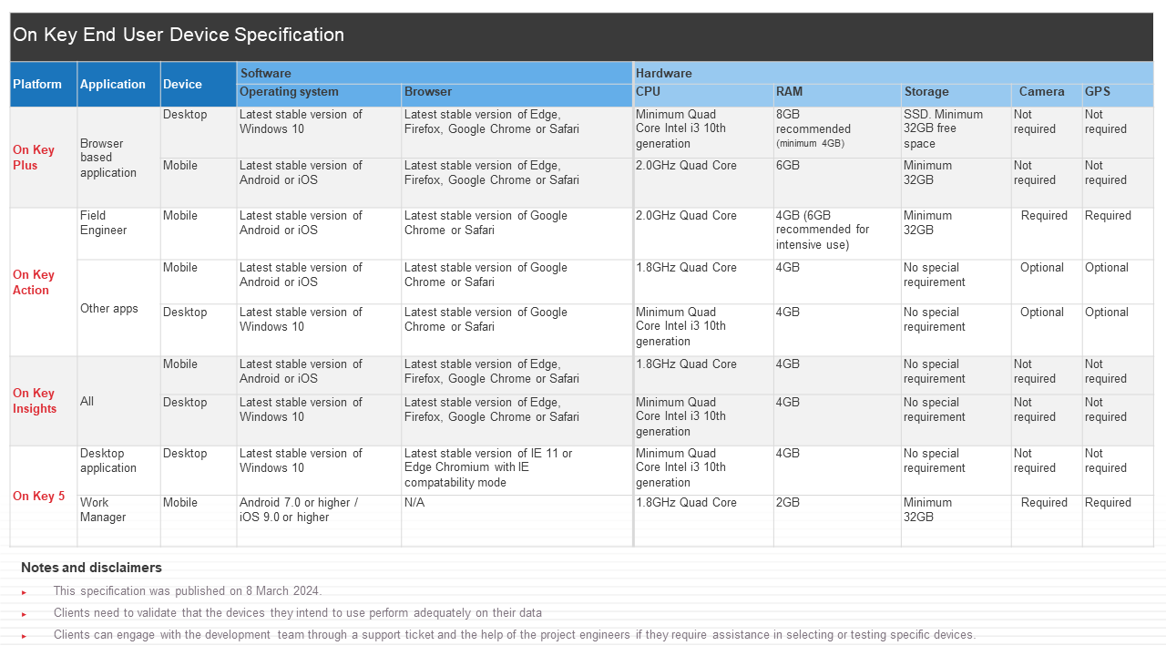The height and width of the screenshot is (656, 1166).
Task: Select the GPS column header
Action: click(1118, 95)
